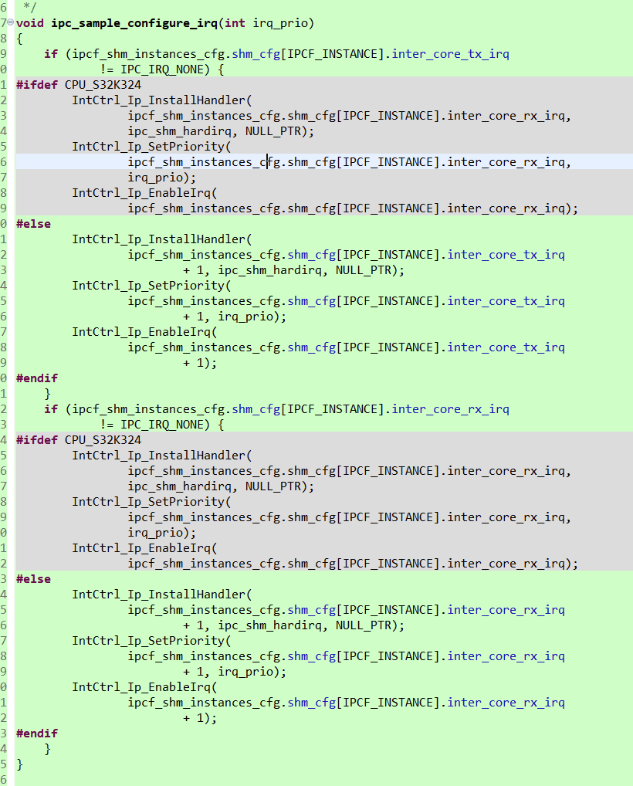Click the void keyword on function declaration
This screenshot has width=633, height=786.
30,22
